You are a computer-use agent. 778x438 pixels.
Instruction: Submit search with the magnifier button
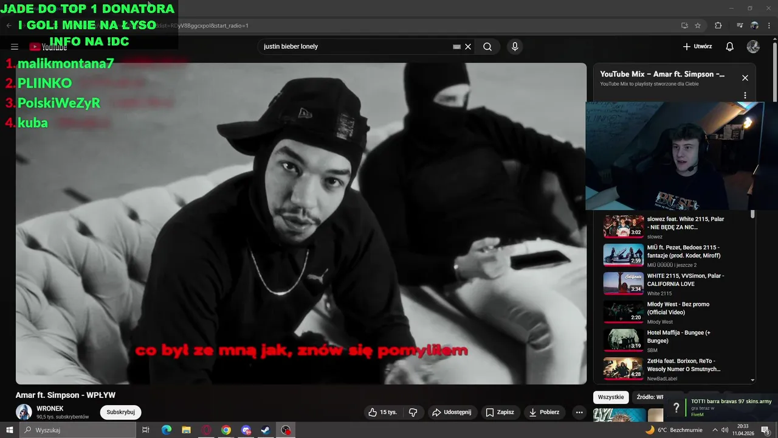coord(487,47)
